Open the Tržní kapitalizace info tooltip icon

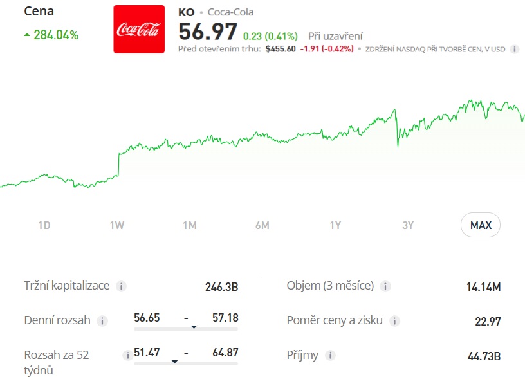coord(120,286)
